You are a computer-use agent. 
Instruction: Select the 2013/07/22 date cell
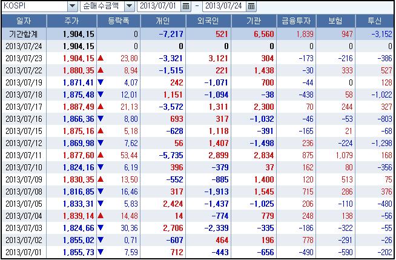point(24,70)
